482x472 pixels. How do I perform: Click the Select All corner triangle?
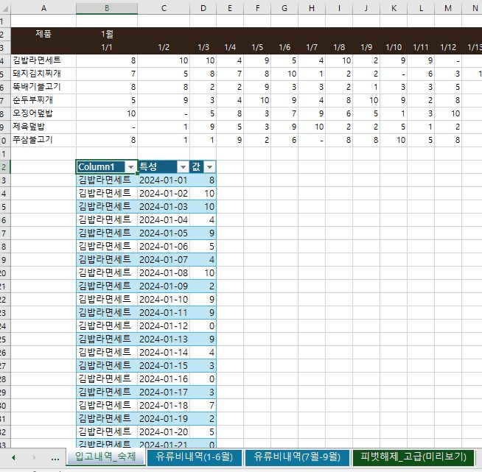(5, 8)
